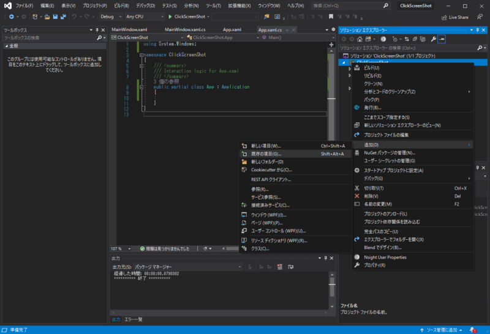Select 既存の項目(G)... in Add submenu

295,154
